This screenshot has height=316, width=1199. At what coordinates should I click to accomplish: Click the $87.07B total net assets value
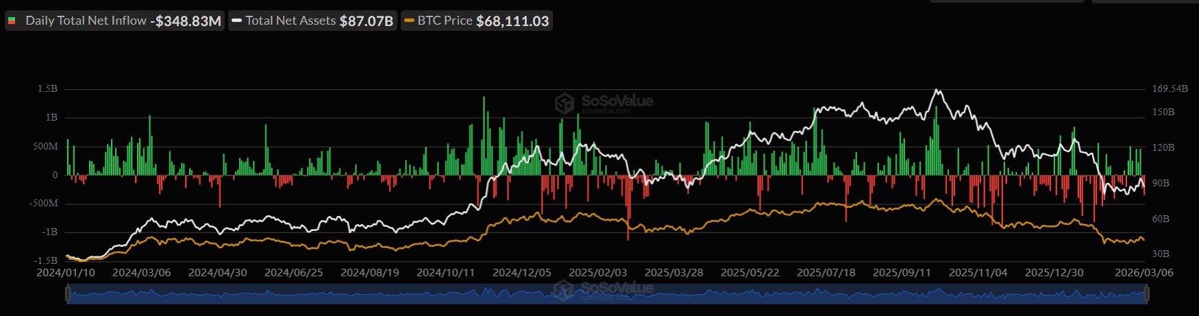[366, 21]
